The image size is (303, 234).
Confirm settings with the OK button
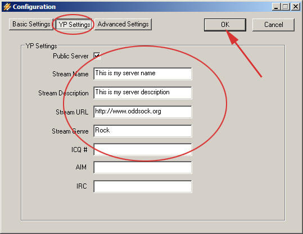[x=225, y=25]
